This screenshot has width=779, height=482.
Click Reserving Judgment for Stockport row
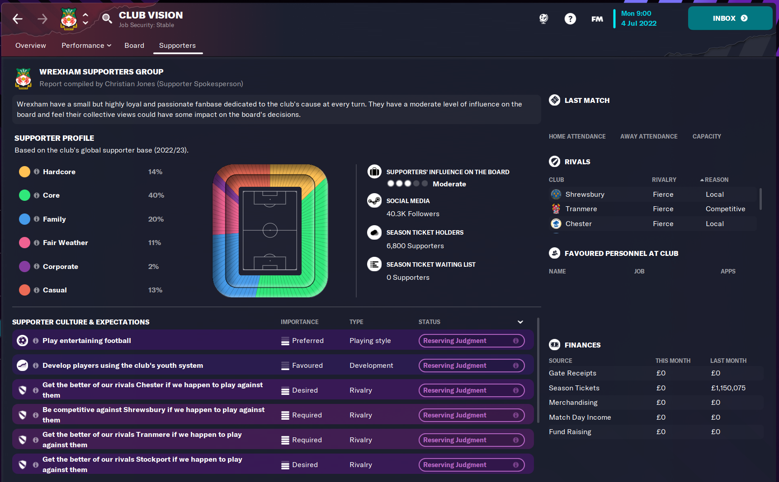[x=472, y=465]
